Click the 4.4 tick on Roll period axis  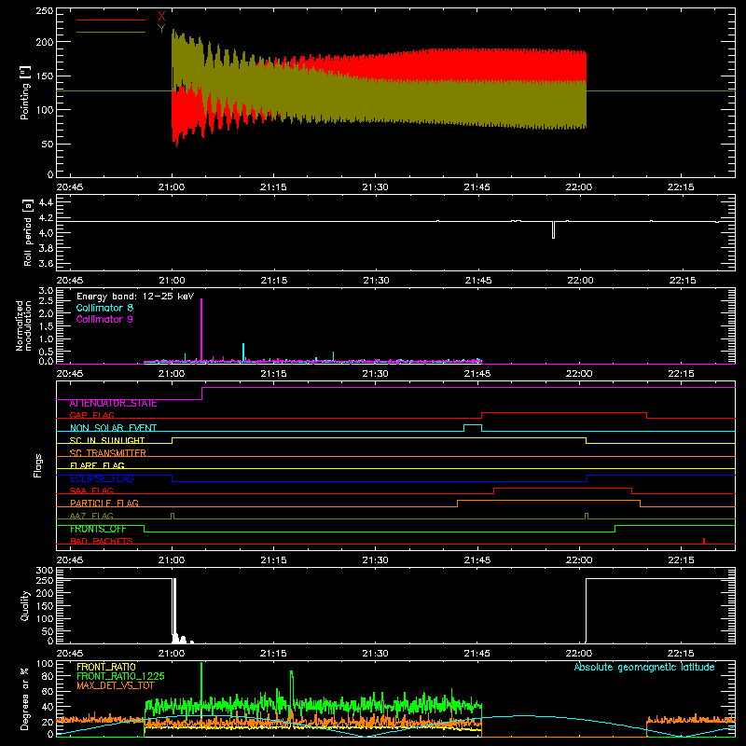[46, 202]
